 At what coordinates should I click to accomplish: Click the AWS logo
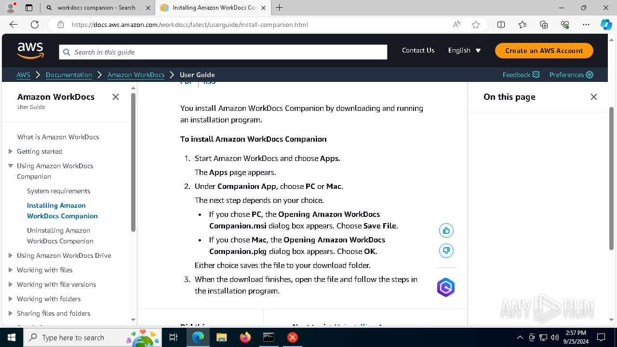(30, 51)
